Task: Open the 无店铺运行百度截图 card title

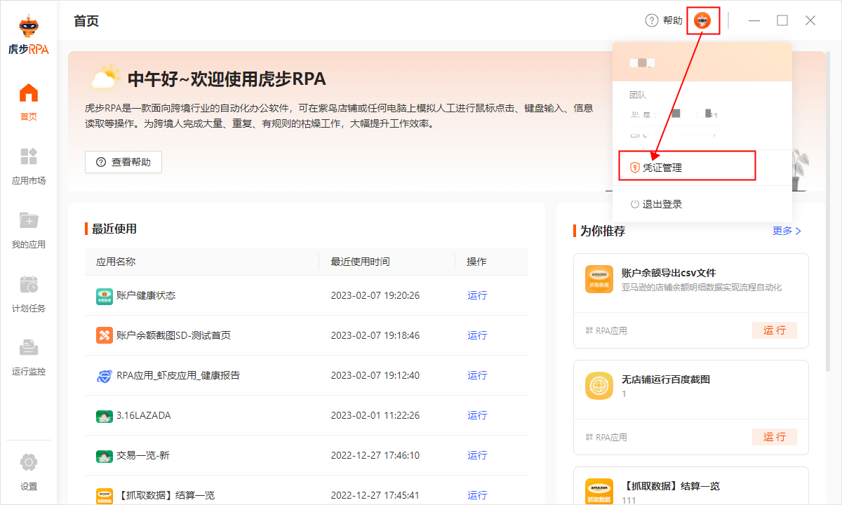Action: point(666,379)
